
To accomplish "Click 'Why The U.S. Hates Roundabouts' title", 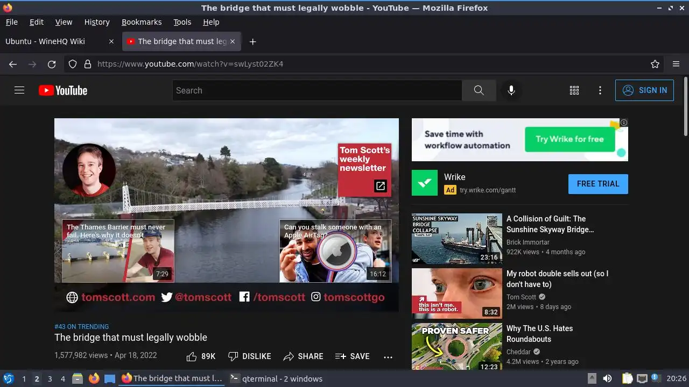I will 539,334.
